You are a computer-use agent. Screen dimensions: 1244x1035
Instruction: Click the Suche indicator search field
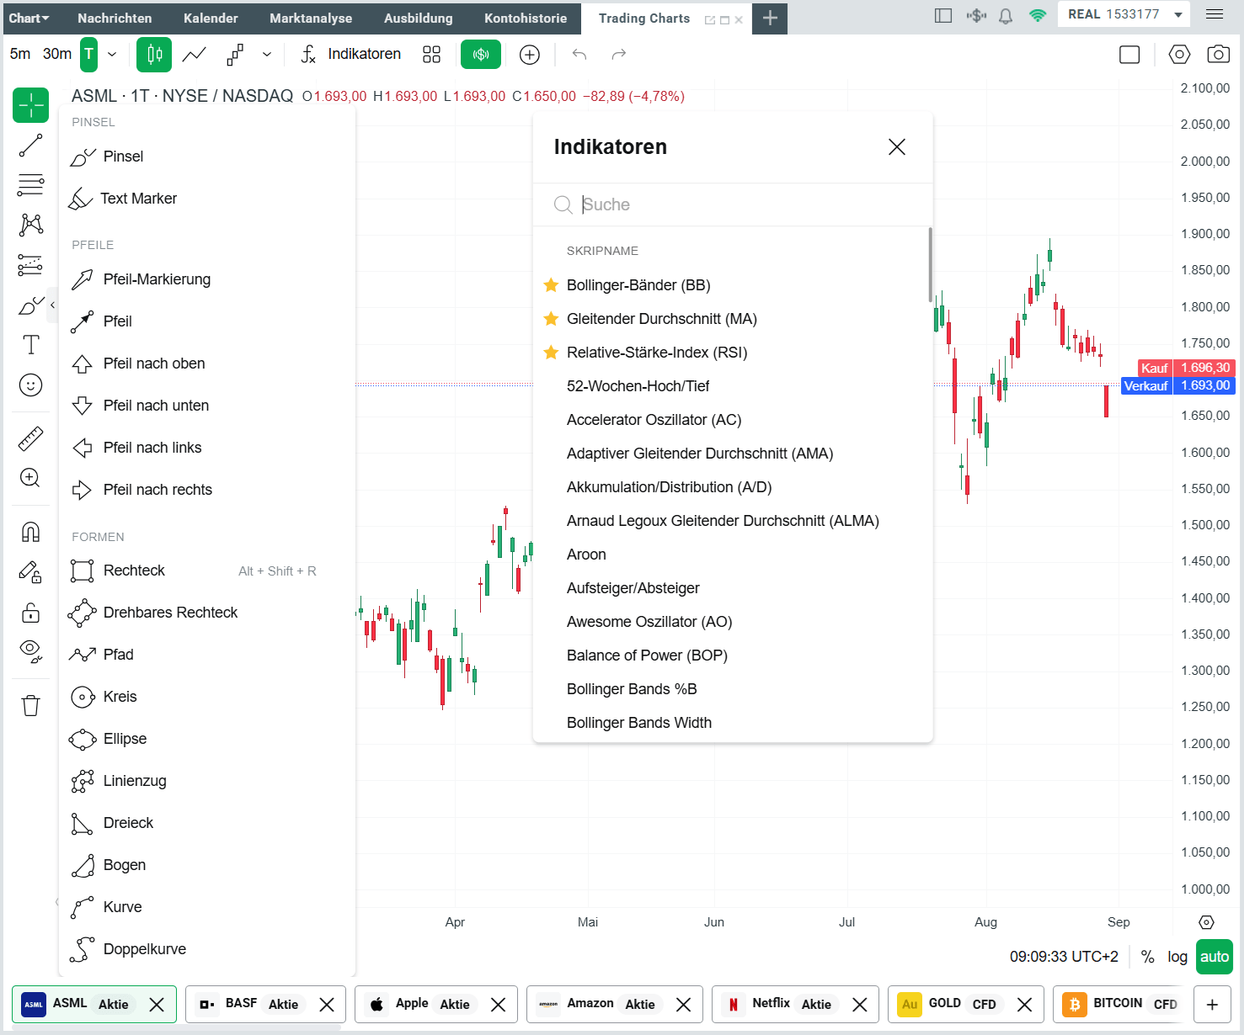pos(733,204)
